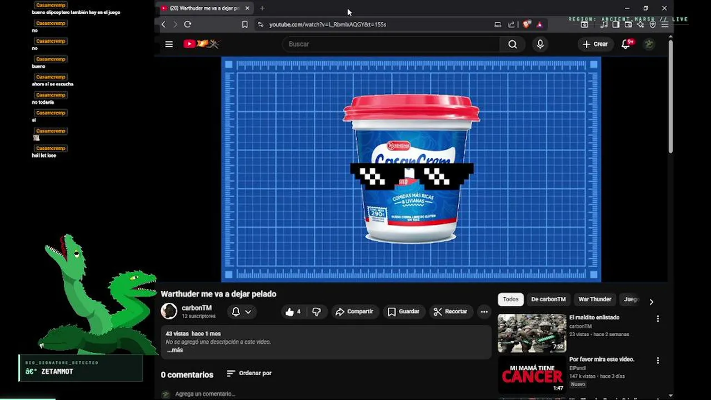Click the page vertical scrollbar
The image size is (711, 400).
pyautogui.click(x=670, y=97)
